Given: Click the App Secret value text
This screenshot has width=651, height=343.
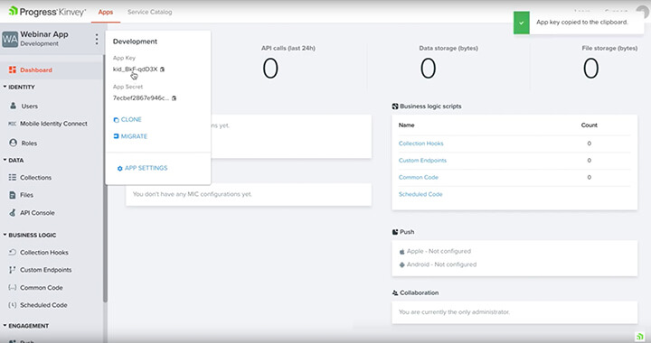Looking at the screenshot, I should pyautogui.click(x=141, y=98).
